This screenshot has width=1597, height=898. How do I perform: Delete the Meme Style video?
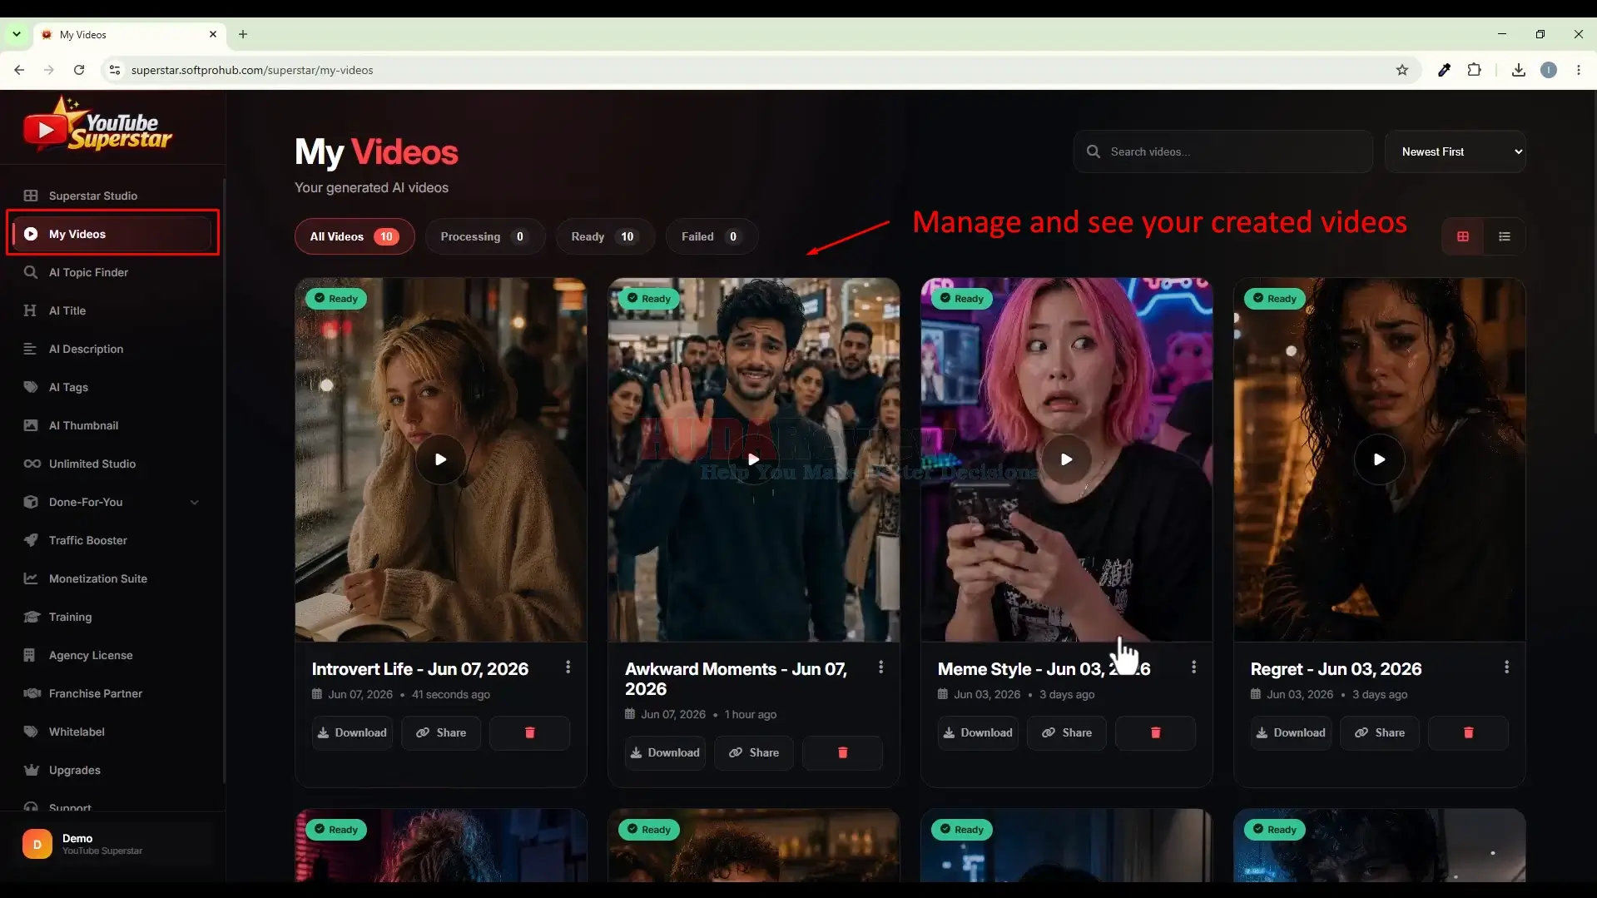tap(1155, 732)
